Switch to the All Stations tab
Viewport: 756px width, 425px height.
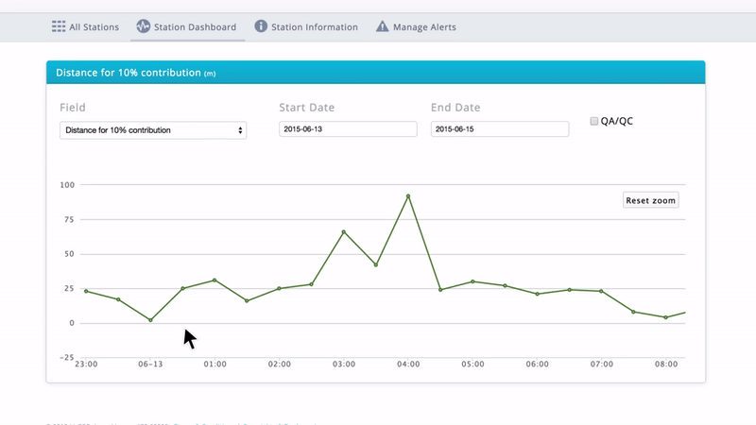point(85,27)
